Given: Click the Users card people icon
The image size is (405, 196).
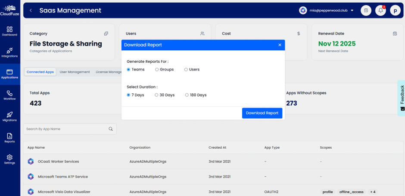Looking at the screenshot, I should (202, 34).
